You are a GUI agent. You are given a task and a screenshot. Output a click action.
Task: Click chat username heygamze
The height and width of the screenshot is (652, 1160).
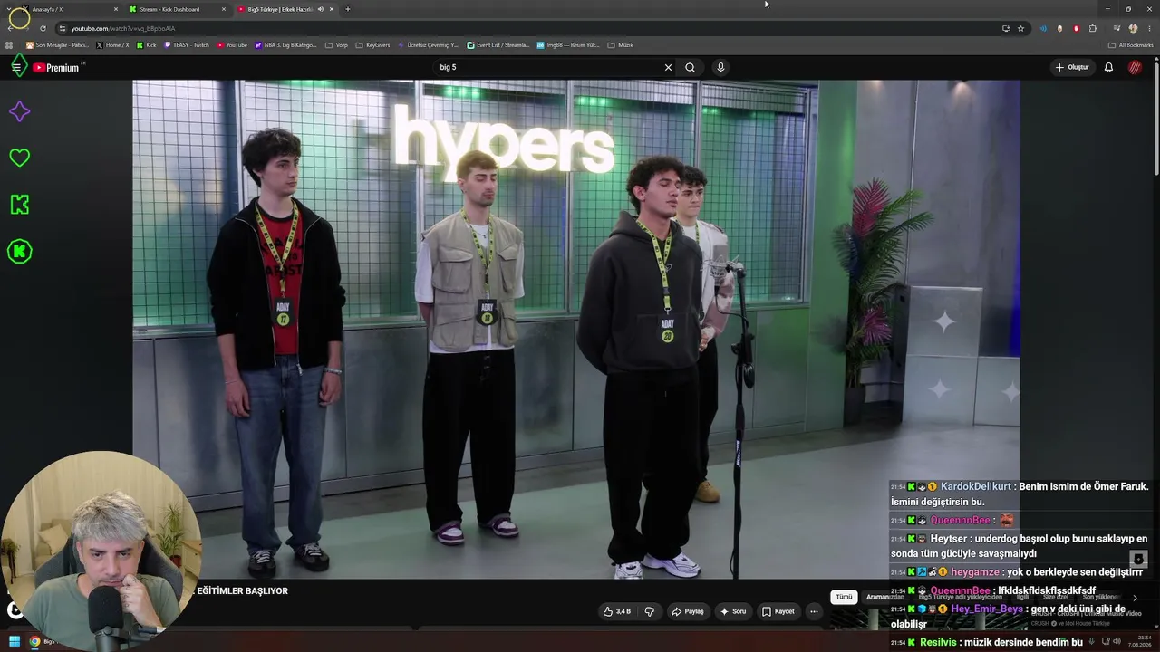point(975,572)
